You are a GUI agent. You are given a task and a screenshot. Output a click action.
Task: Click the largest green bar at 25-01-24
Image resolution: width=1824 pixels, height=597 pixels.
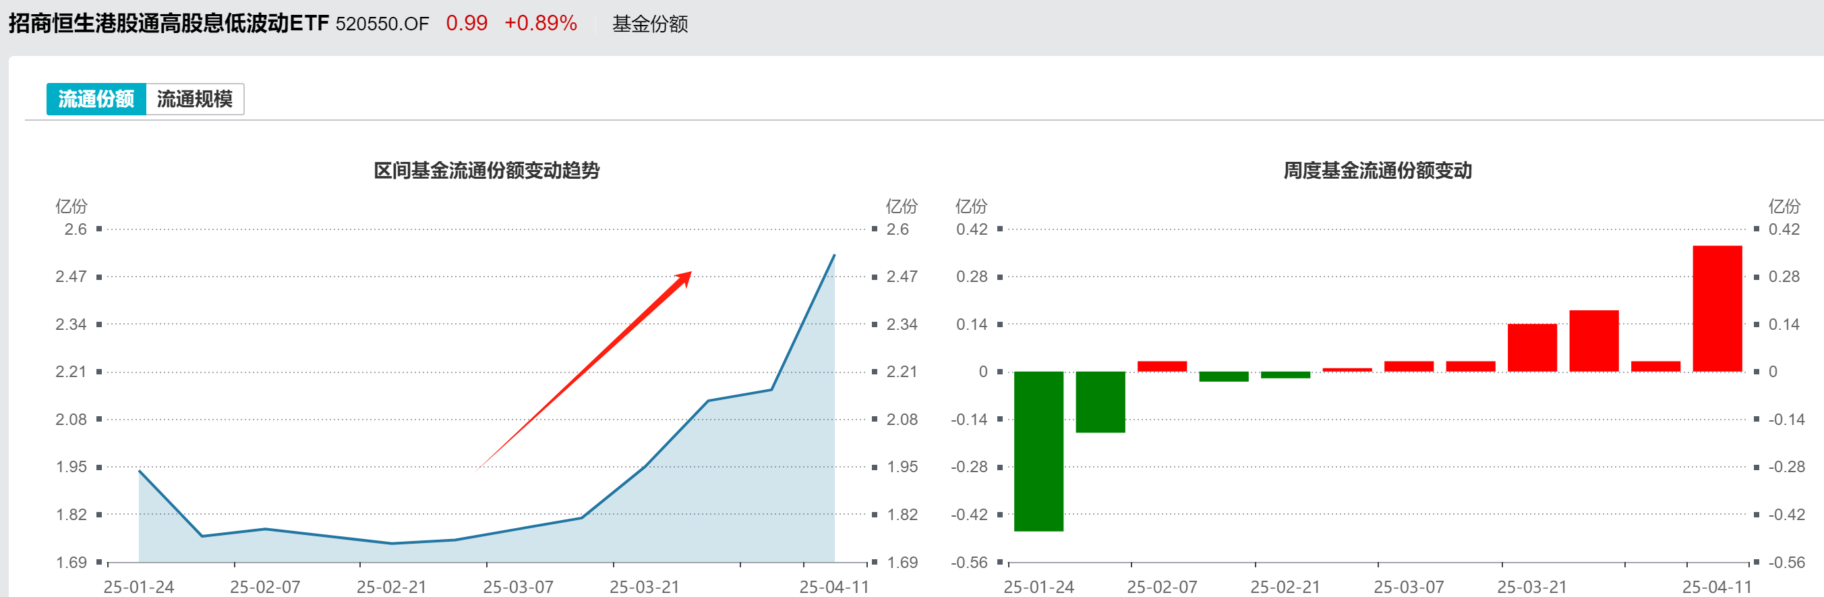point(1038,451)
